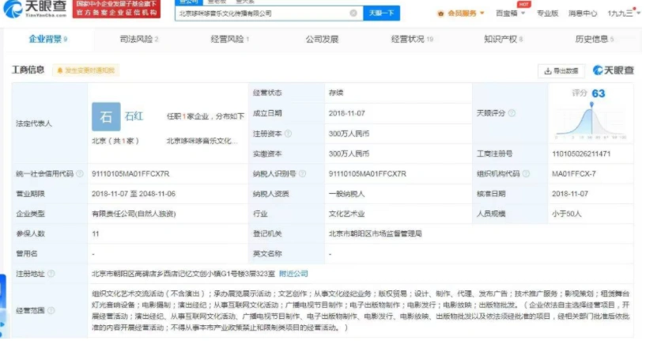The height and width of the screenshot is (341, 646).
Task: Click into the company name search field
Action: (x=269, y=13)
